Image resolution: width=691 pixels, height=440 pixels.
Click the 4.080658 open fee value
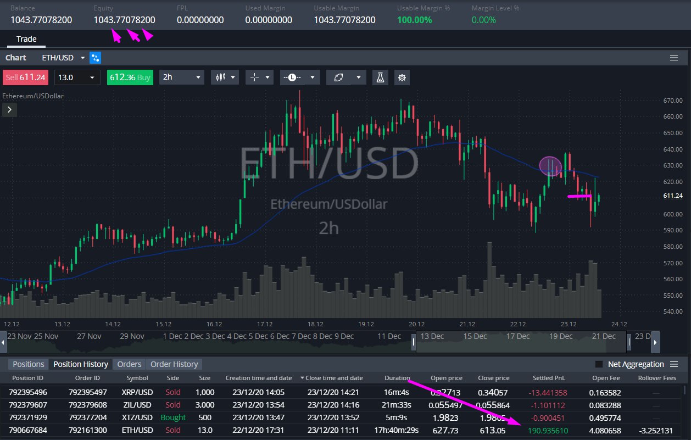[605, 430]
